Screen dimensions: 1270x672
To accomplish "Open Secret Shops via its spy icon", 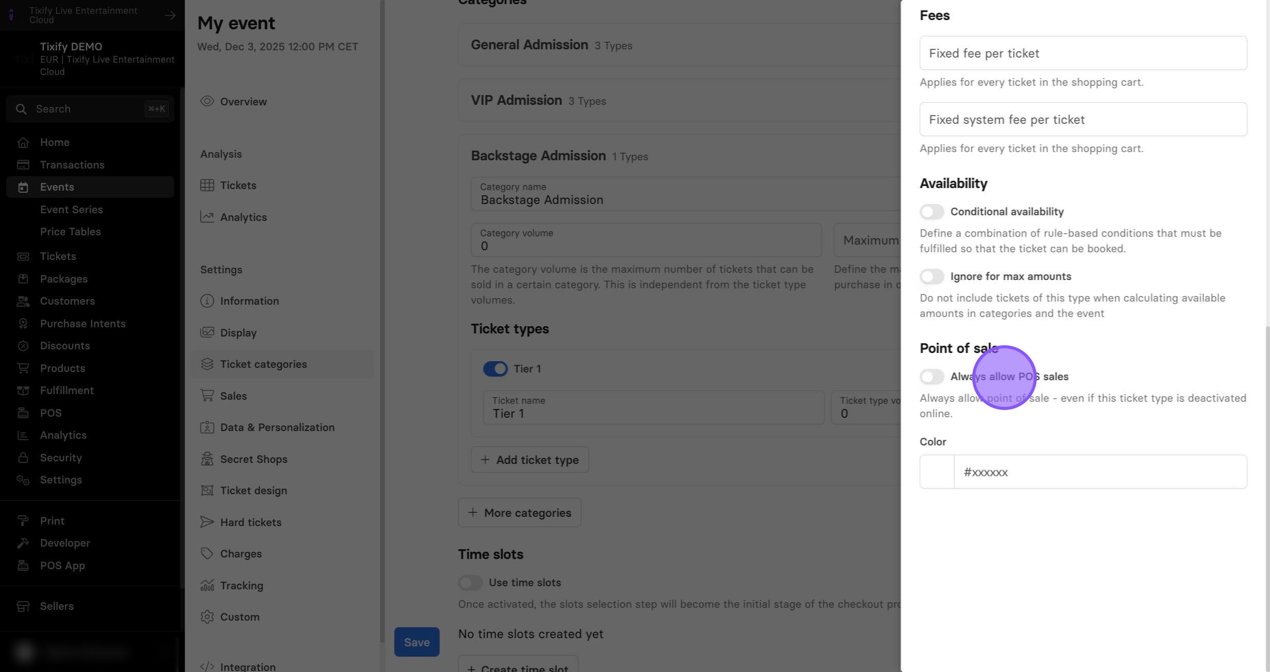I will 207,459.
